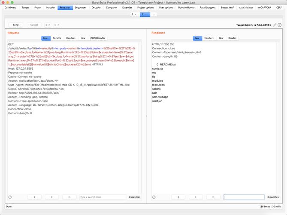Click response search help icon

click(154, 197)
